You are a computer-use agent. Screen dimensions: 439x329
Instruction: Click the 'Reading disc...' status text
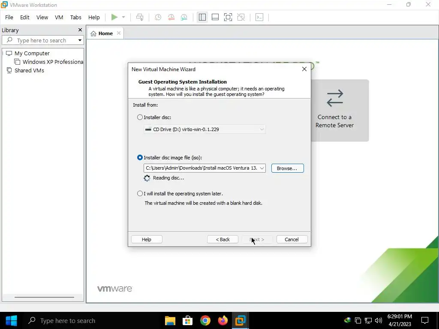(168, 178)
